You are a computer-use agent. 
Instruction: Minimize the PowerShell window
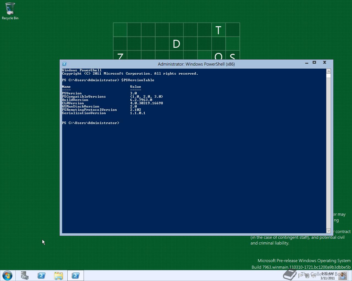307,63
